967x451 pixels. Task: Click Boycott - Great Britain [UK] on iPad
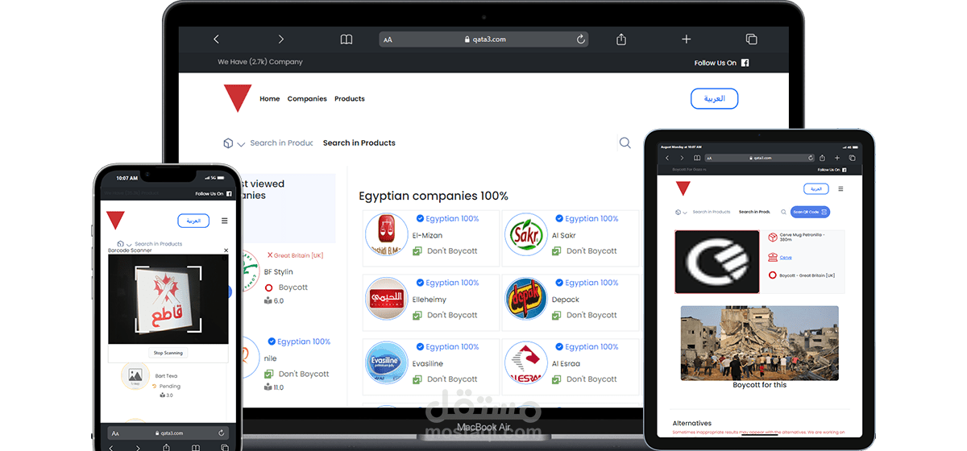tap(807, 275)
